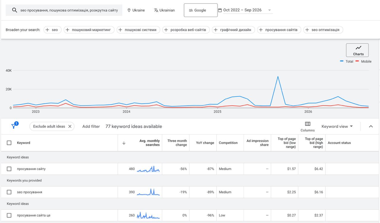
Task: Add 'seo оптимізація' suggestion chip
Action: pos(323,30)
